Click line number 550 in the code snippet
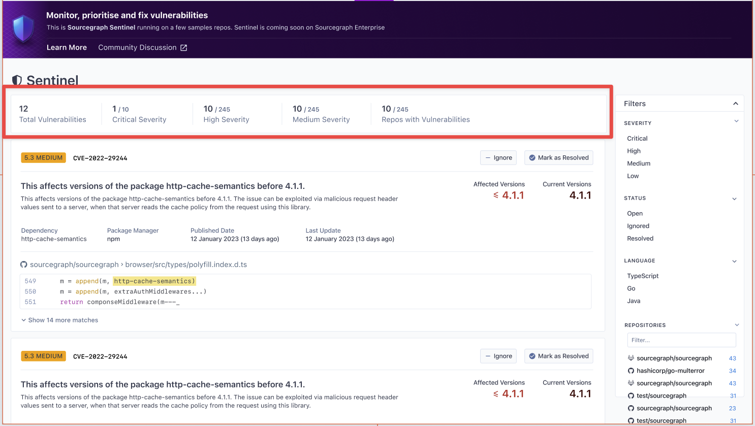 30,291
